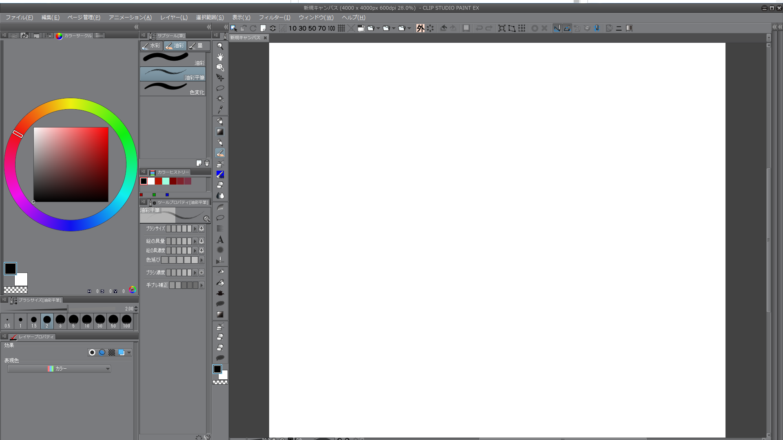783x440 pixels.
Task: Select the Auto select magic wand tool
Action: pyautogui.click(x=220, y=99)
